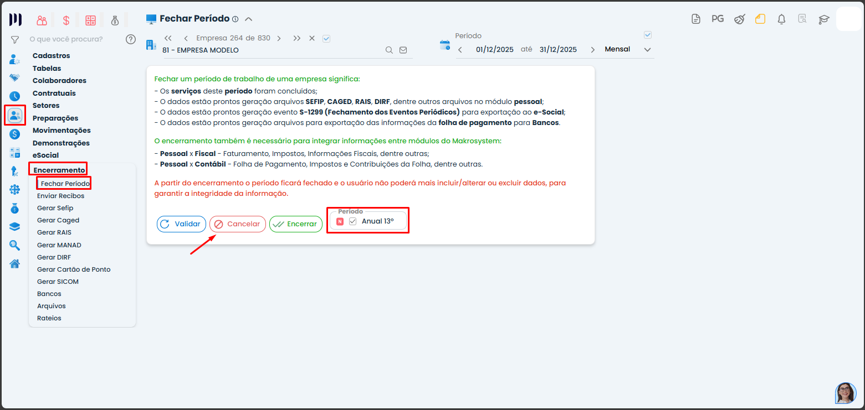Open Enviar Recibos submenu item
Screen dimensions: 865x410
point(61,196)
